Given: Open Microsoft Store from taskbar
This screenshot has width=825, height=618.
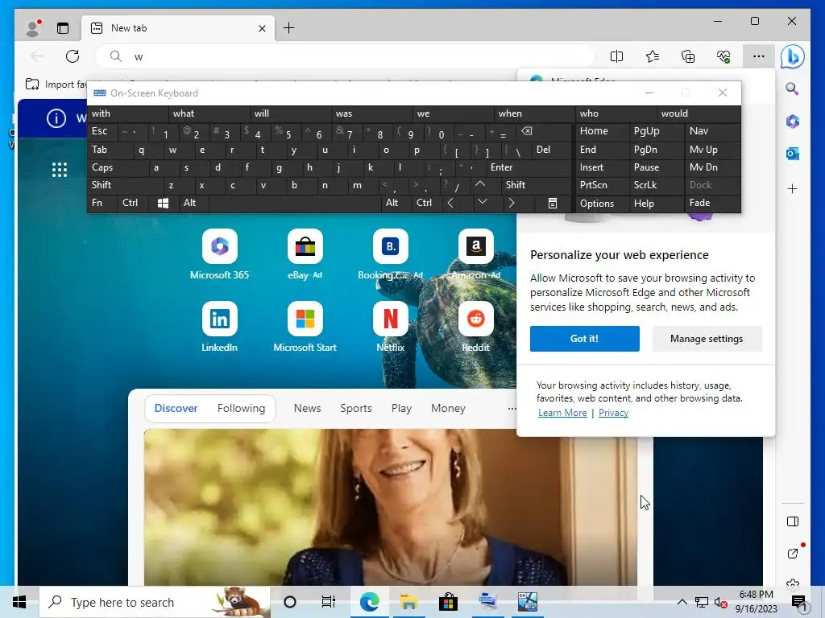Looking at the screenshot, I should 448,602.
